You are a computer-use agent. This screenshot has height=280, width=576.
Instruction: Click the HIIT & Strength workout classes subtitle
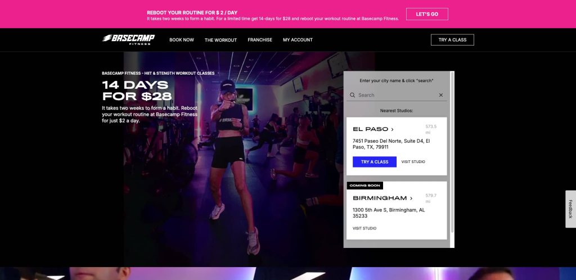158,74
